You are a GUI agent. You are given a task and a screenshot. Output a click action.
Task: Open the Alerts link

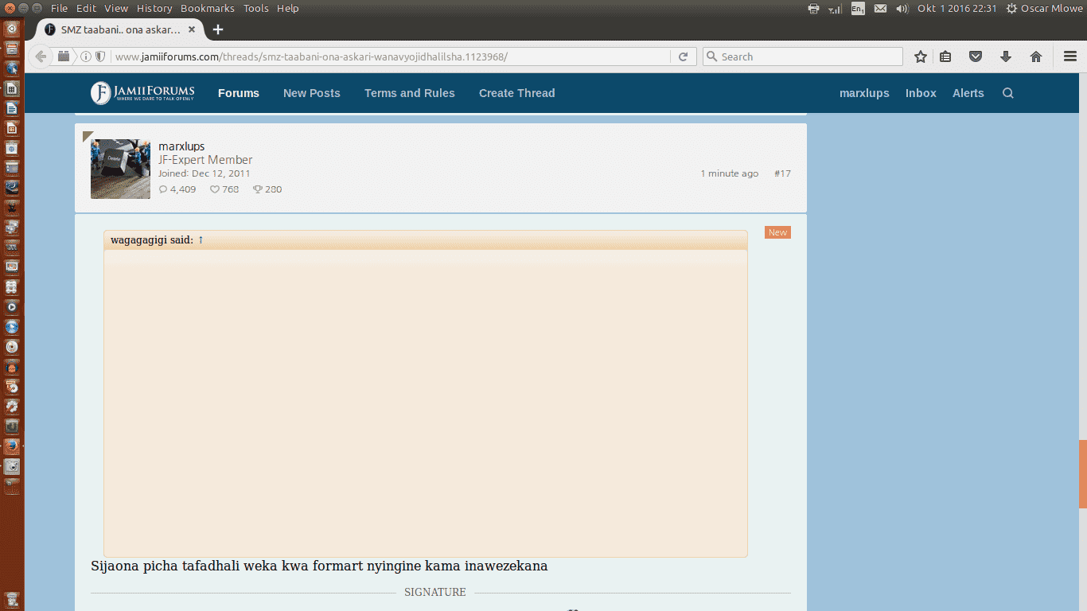pos(968,93)
